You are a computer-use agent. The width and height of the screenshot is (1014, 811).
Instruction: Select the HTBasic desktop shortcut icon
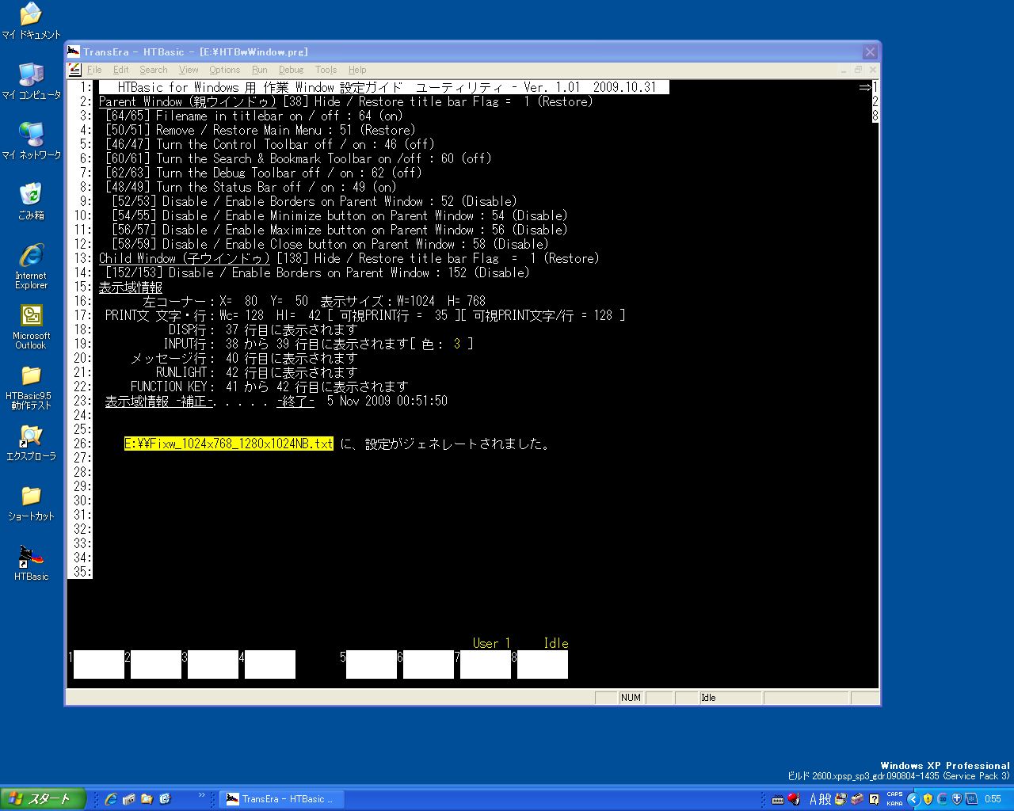click(31, 562)
